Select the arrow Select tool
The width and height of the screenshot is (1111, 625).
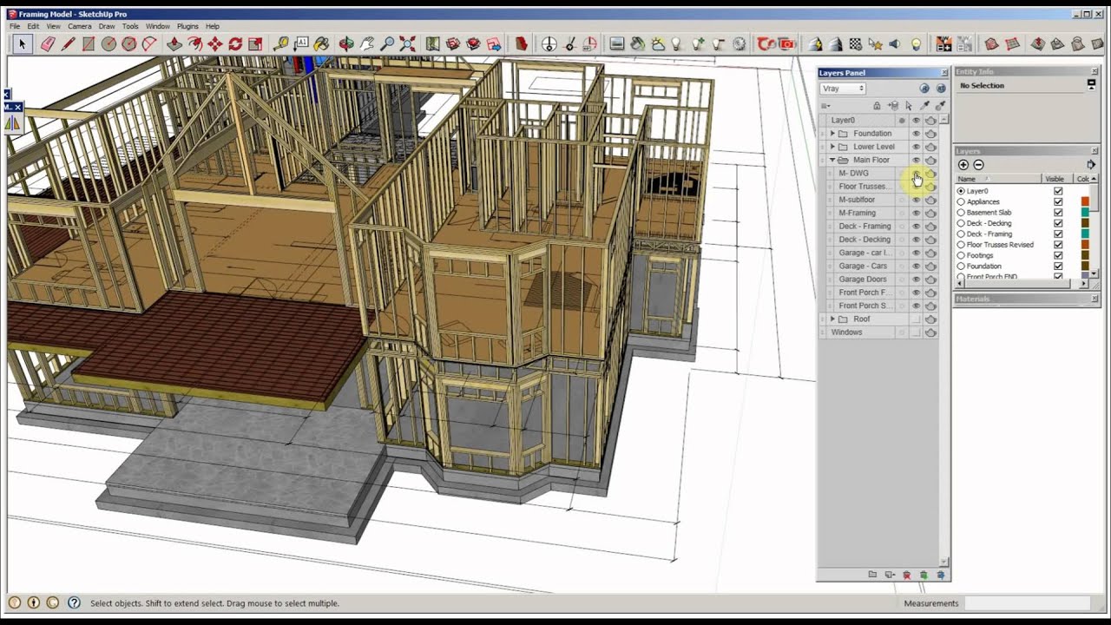pyautogui.click(x=22, y=44)
